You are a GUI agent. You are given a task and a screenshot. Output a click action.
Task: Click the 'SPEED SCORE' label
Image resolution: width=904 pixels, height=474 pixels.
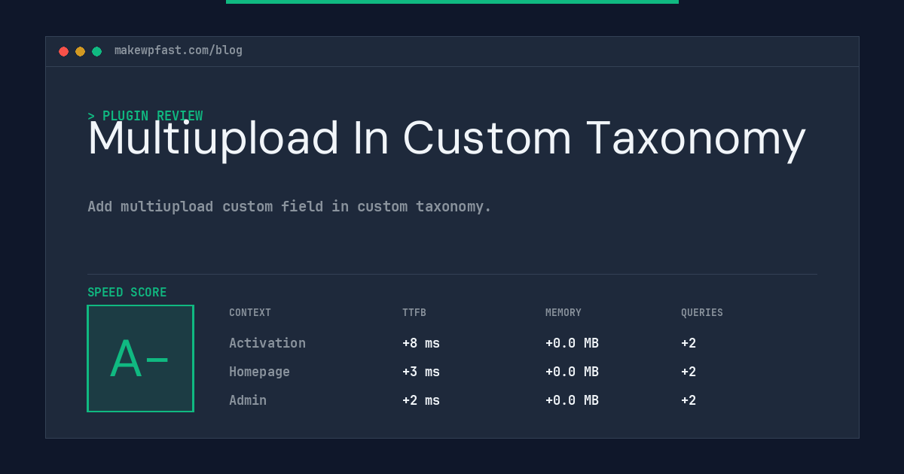[x=127, y=292]
